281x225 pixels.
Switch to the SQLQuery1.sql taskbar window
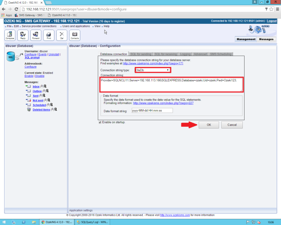(93, 222)
